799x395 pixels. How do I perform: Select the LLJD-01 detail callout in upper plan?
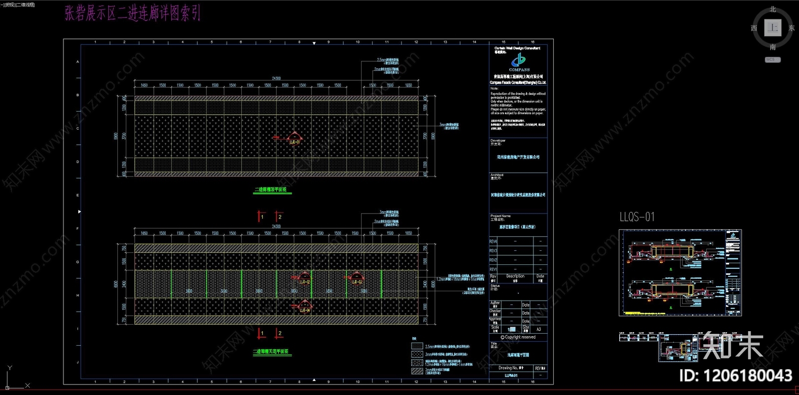(295, 138)
